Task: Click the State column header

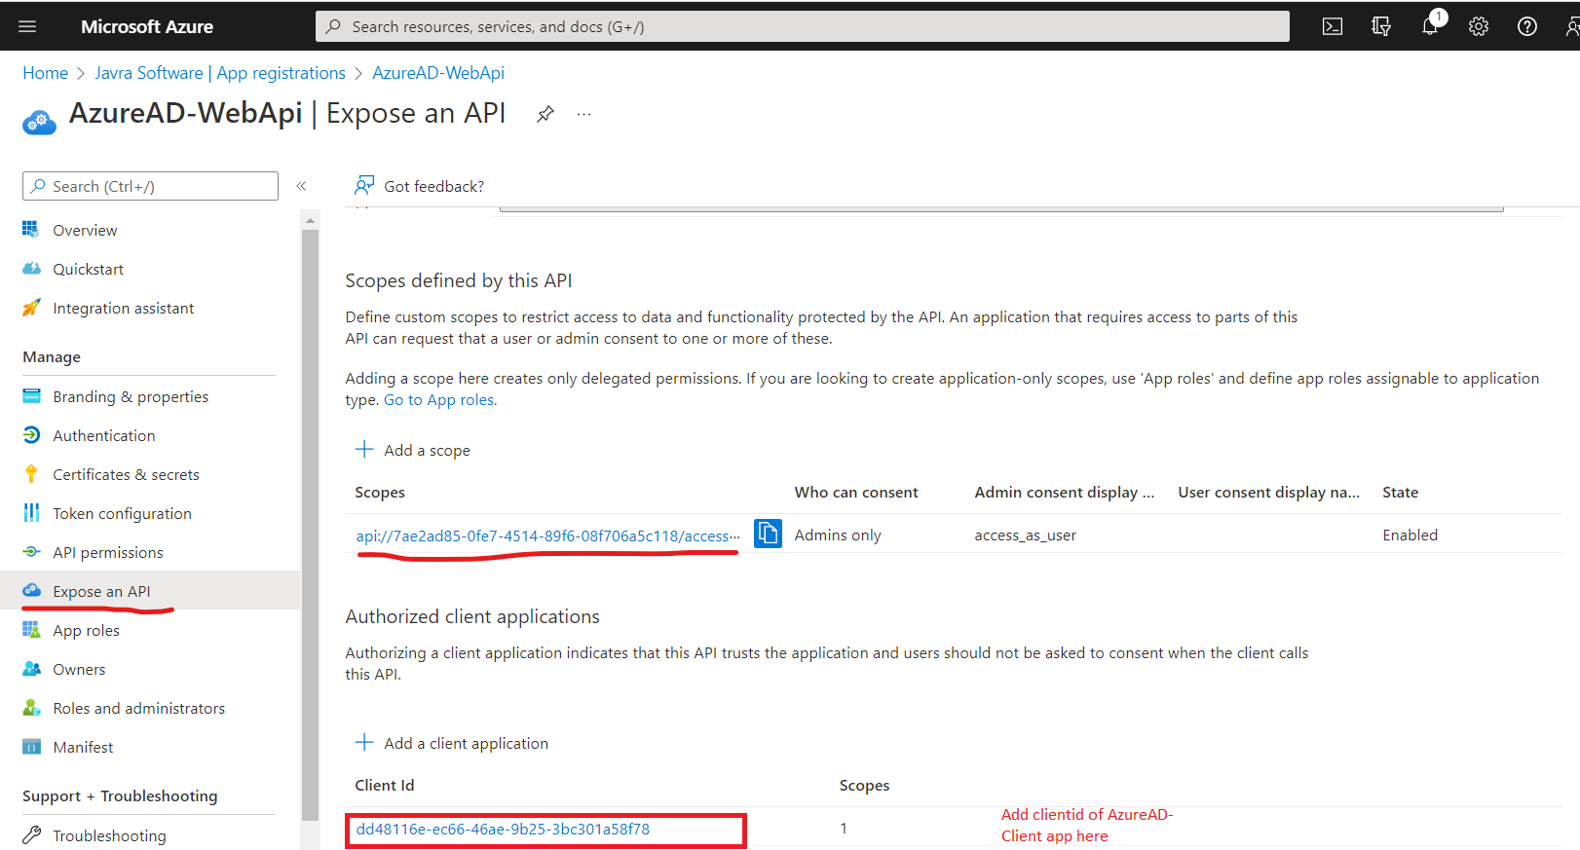Action: [1400, 493]
